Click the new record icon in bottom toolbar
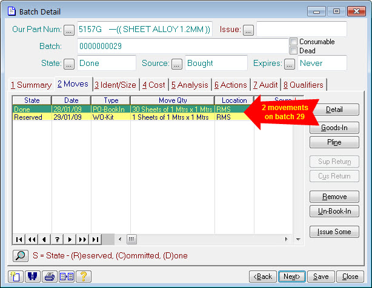Screen dimensions: 372x288 click(16, 277)
